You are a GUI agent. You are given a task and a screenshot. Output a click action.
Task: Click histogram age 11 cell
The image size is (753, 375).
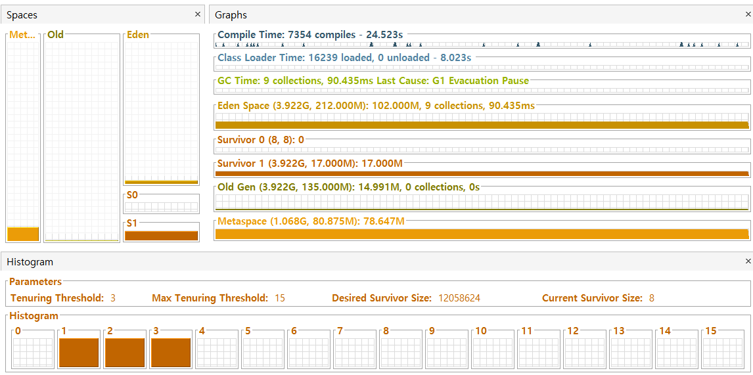point(539,352)
